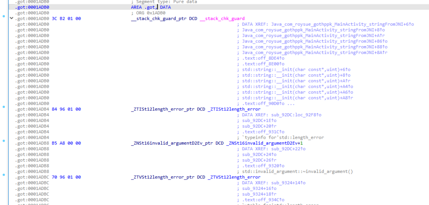Select the pink __stack_chk_guard symbol

click(x=222, y=19)
